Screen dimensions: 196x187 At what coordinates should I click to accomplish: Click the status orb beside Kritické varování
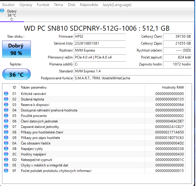[x=6, y=94]
